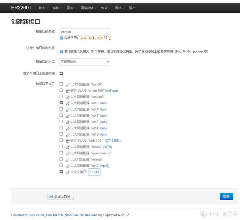Toggle the bridge over multiple interfaces checkbox

pyautogui.click(x=61, y=73)
